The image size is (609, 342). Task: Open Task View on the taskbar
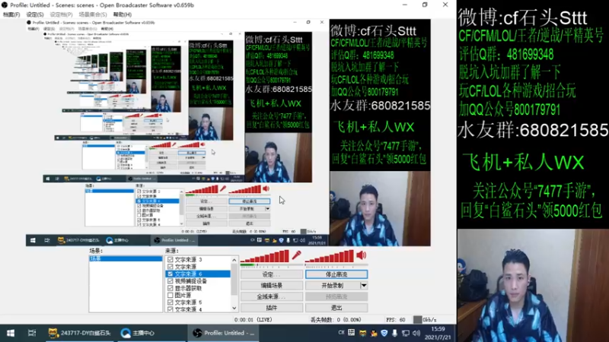point(32,333)
